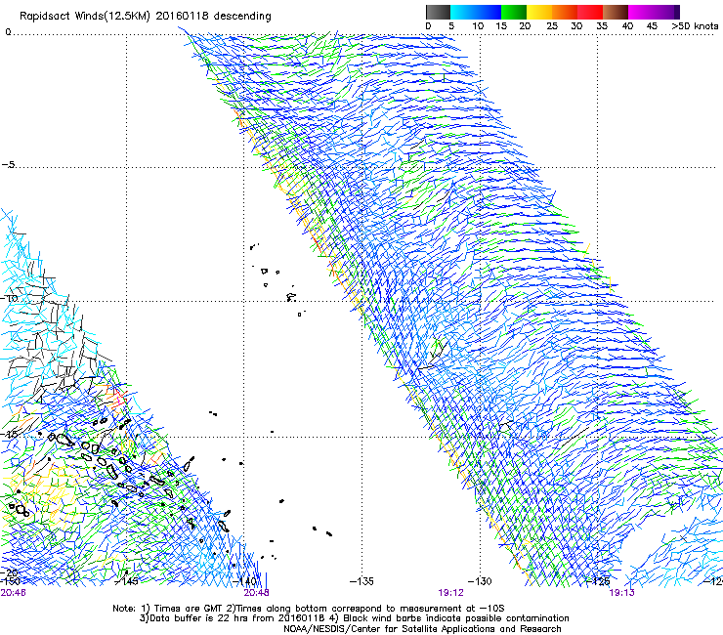The image size is (723, 635).
Task: Click the red 30-35 knots legend swatch
Action: (x=590, y=12)
